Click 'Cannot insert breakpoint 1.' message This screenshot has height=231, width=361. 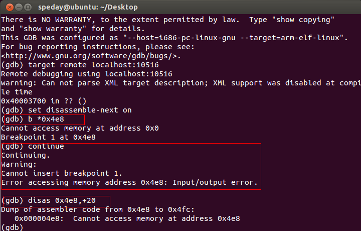pos(62,173)
